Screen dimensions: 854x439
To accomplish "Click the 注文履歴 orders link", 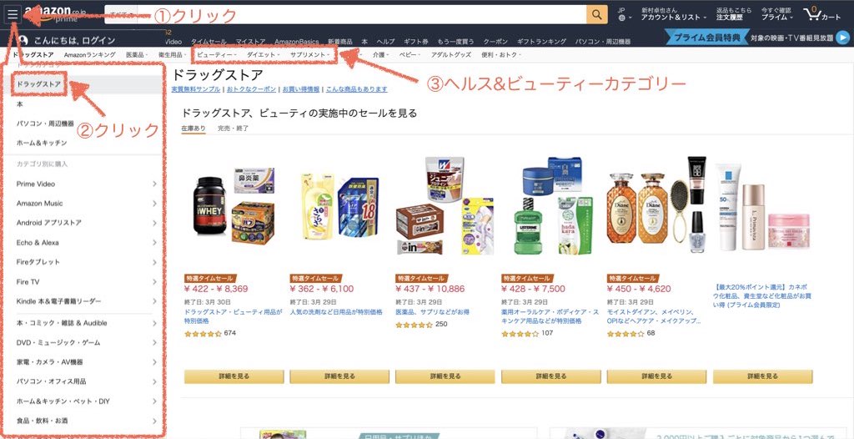I will pos(730,18).
